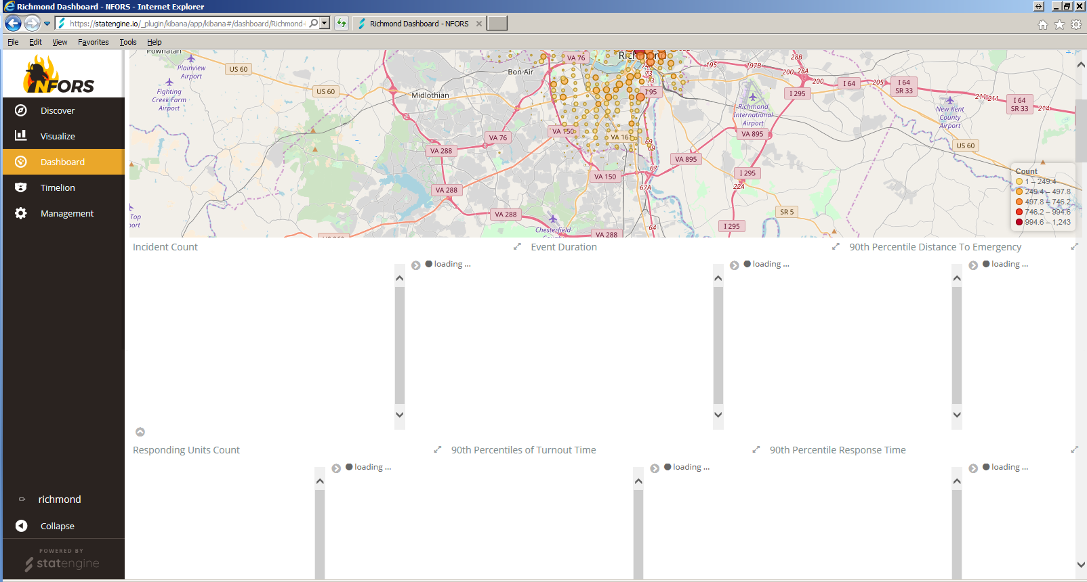
Task: Open the Management gear icon
Action: tap(21, 213)
